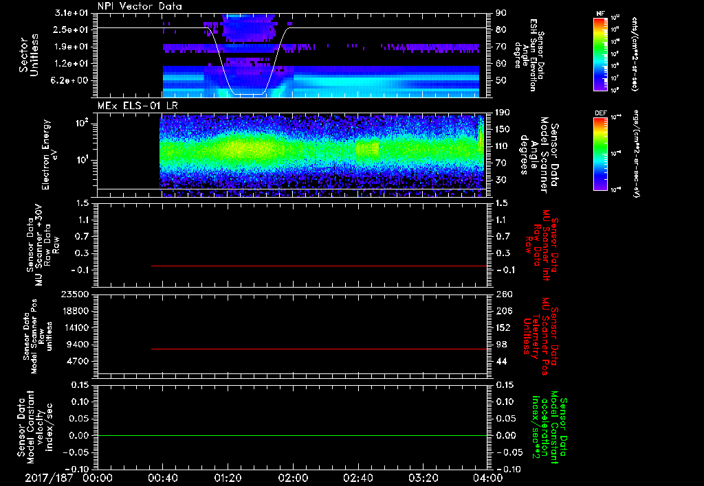The width and height of the screenshot is (704, 486).
Task: Select the 'MEx ELS-01 LR' panel title
Action: tap(137, 106)
